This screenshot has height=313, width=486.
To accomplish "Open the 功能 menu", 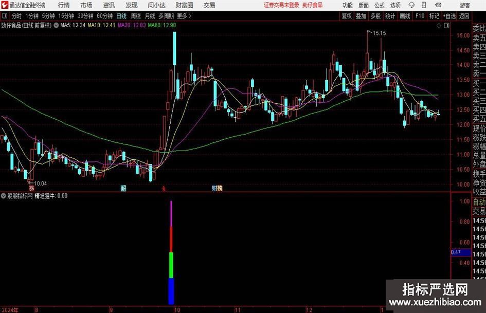I will pos(348,5).
